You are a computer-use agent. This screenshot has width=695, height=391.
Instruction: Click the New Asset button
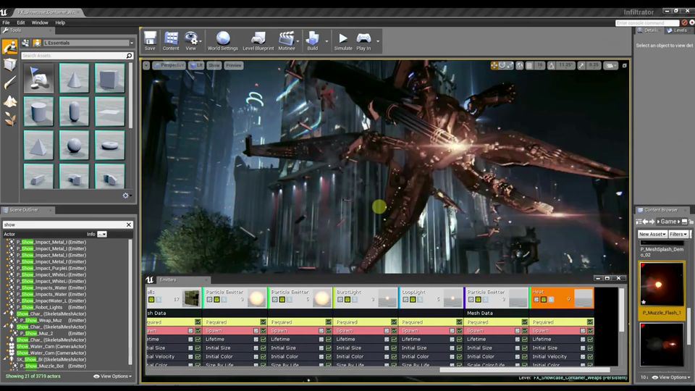pos(652,234)
